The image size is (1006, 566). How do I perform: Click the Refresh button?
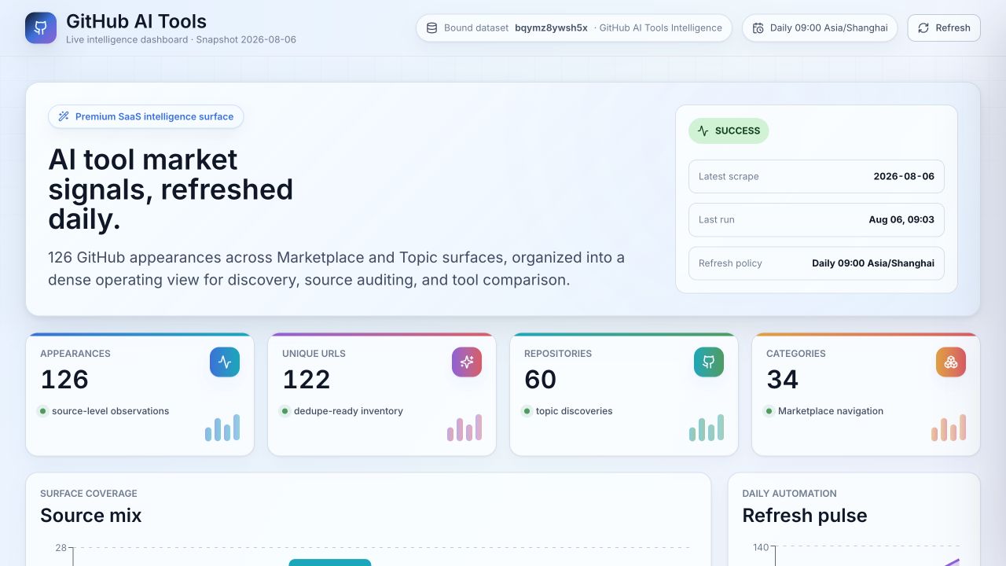tap(944, 28)
